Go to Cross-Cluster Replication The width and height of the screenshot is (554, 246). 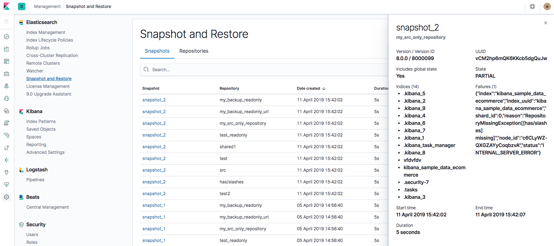click(52, 55)
